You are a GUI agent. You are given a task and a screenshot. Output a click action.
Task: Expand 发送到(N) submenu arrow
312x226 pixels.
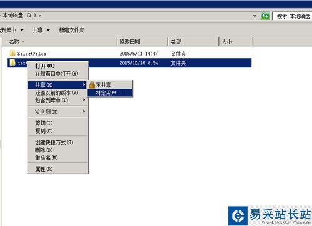click(x=84, y=111)
